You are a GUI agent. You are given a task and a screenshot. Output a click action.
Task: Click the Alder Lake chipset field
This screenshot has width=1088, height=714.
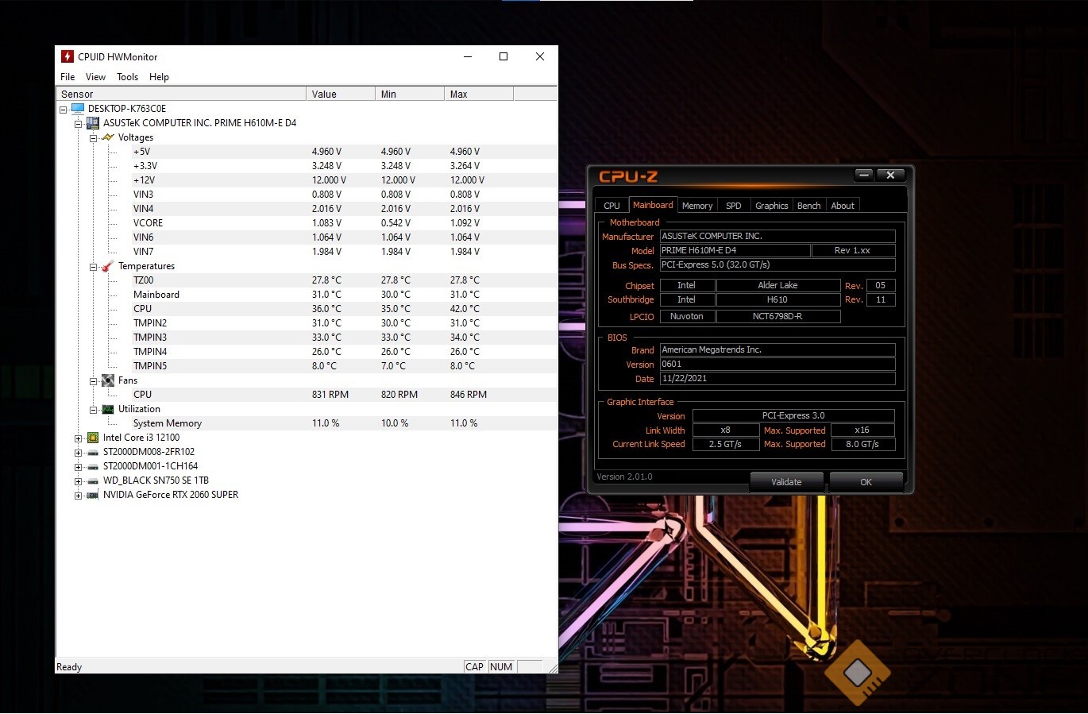[x=777, y=285]
